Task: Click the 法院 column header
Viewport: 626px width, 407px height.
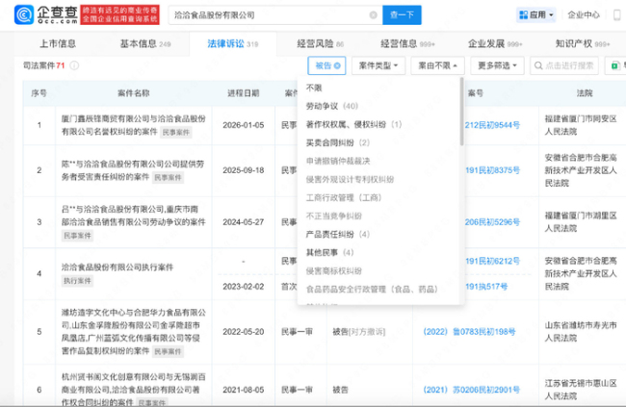Action: pos(585,93)
